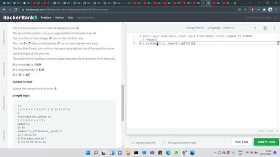The image size is (280, 157).
Task: Click the microphone icon in the system tray
Action: pyautogui.click(x=233, y=153)
